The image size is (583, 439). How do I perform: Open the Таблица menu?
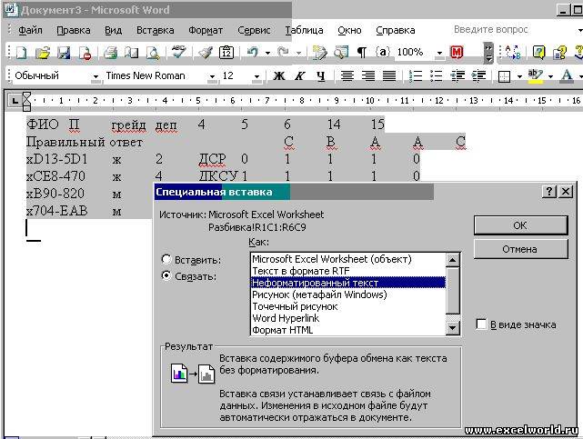click(304, 30)
